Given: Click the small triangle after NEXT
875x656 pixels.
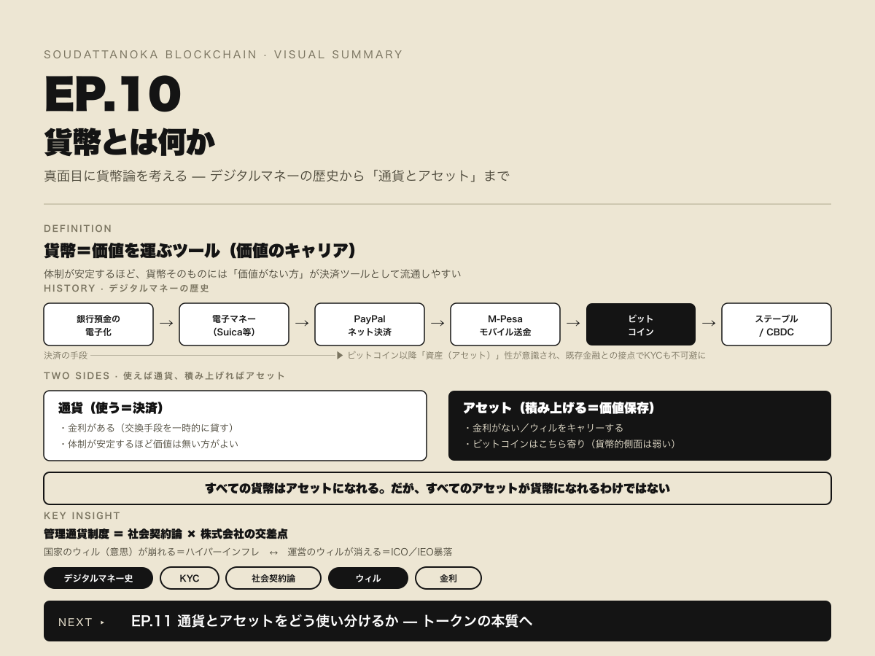Looking at the screenshot, I should (x=103, y=622).
